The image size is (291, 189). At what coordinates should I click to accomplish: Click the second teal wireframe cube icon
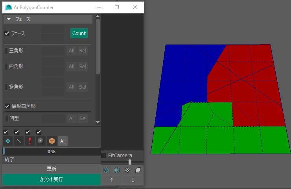click(117, 170)
